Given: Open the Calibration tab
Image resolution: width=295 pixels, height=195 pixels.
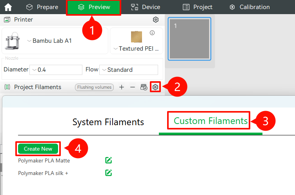Looking at the screenshot, I should click(x=249, y=7).
